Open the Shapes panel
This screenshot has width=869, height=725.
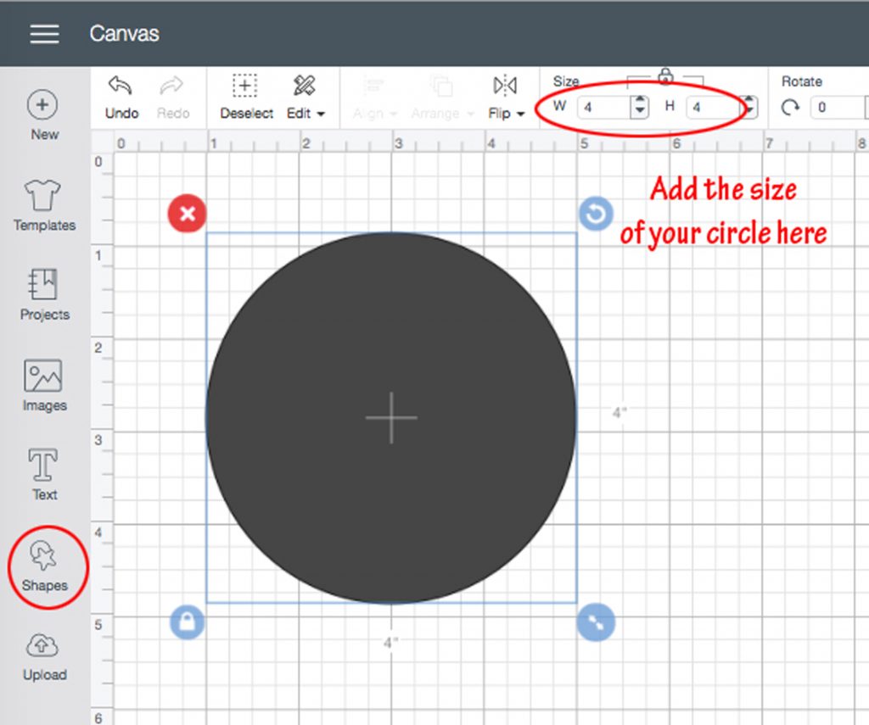tap(44, 566)
